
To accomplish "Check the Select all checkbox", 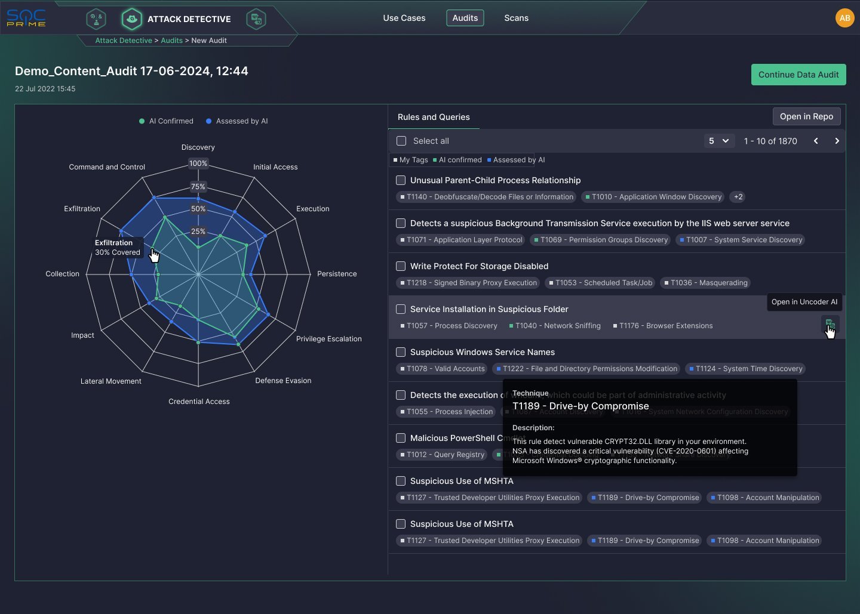I will tap(400, 141).
